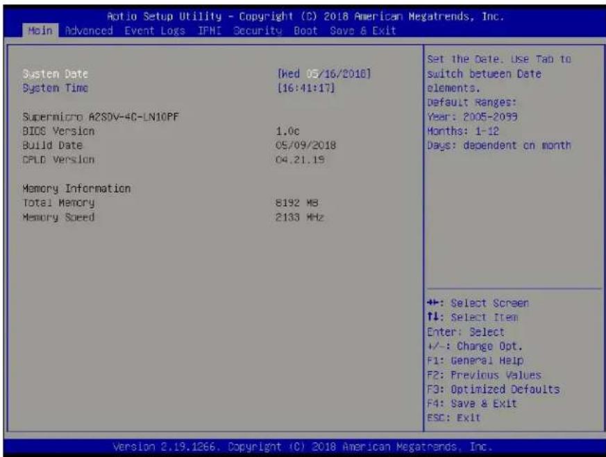
Task: Click the Default Ranges: help text
Action: click(472, 102)
